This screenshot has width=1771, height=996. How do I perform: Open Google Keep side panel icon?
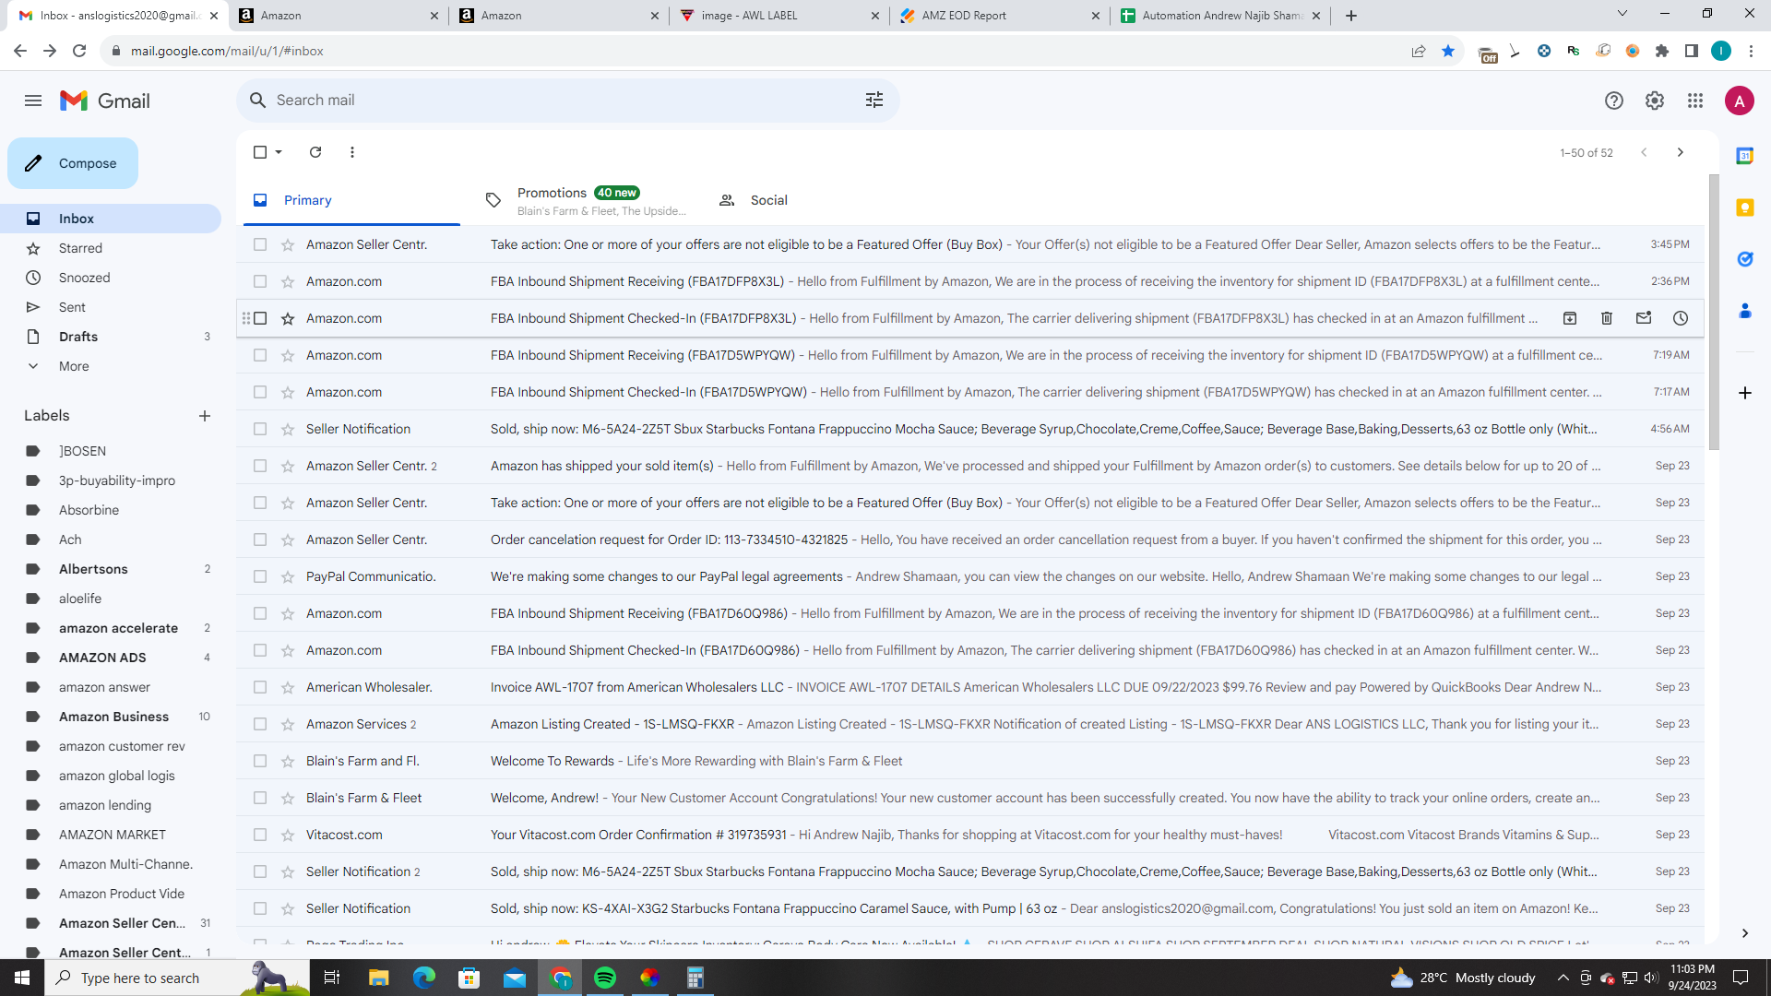point(1745,207)
